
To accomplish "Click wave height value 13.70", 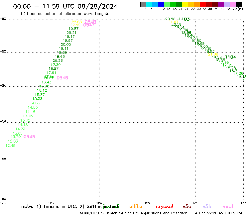I will [x=16, y=137].
